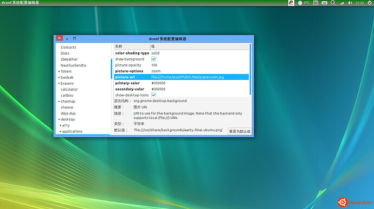Select the picture-options key
Screen dimensions: 374x209
click(129, 71)
